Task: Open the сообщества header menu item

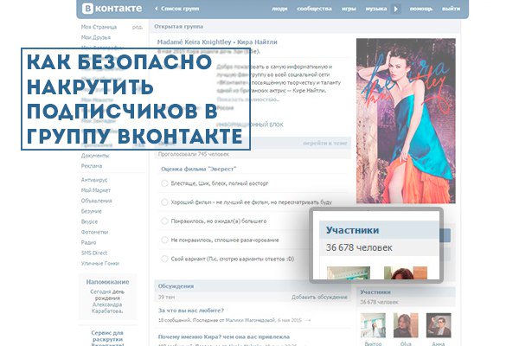Action: (314, 9)
